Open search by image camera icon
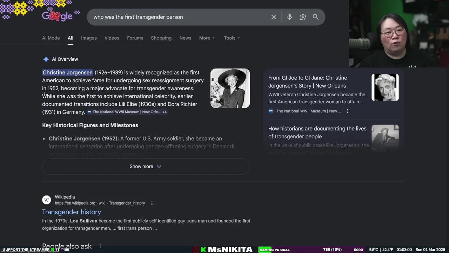The image size is (449, 253). point(303,17)
